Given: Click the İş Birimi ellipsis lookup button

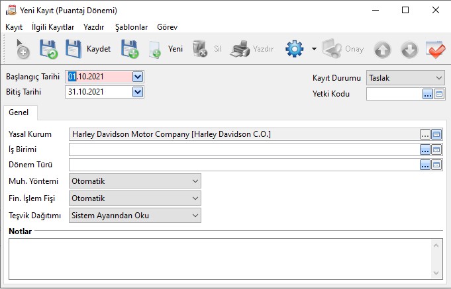Looking at the screenshot, I should pyautogui.click(x=425, y=149).
